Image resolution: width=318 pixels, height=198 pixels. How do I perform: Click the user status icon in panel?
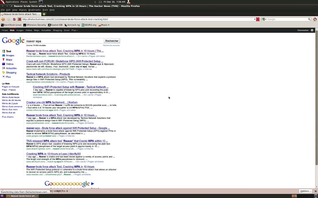click(129, 2)
